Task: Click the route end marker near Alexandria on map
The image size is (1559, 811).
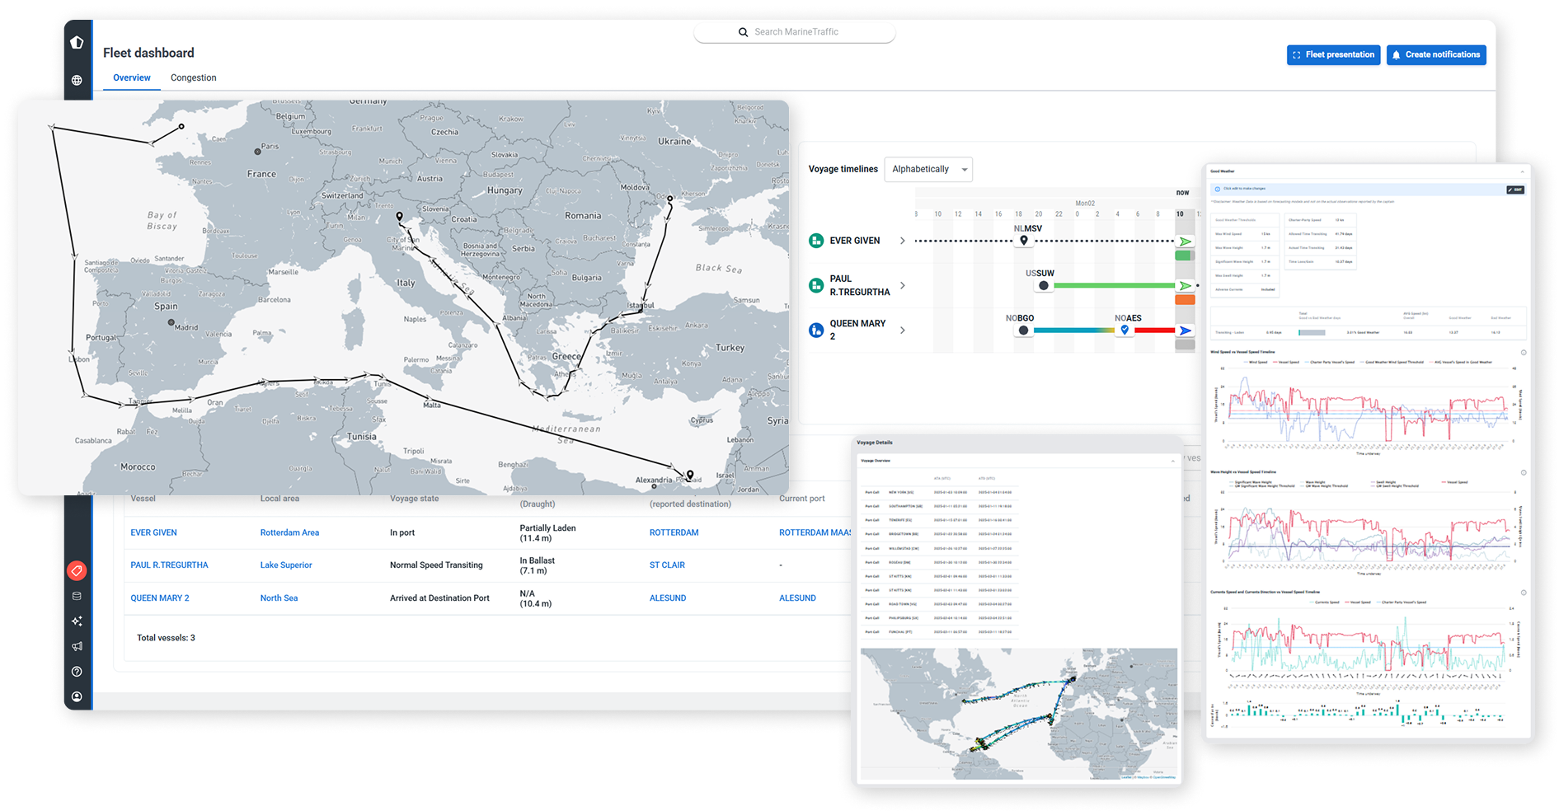Action: click(690, 475)
